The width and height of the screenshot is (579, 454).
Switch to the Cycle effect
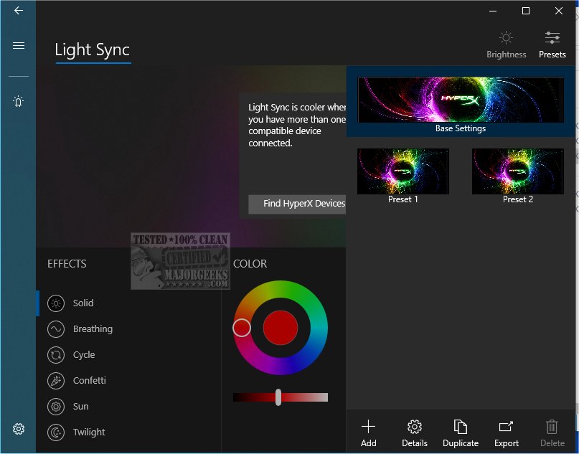[83, 355]
